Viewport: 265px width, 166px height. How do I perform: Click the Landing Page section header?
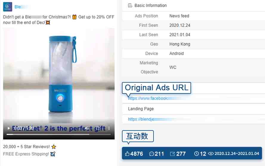click(141, 109)
